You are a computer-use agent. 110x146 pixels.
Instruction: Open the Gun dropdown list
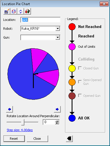58,37
